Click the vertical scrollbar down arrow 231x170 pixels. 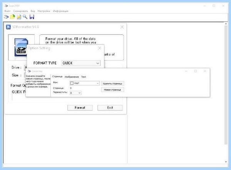226,162
